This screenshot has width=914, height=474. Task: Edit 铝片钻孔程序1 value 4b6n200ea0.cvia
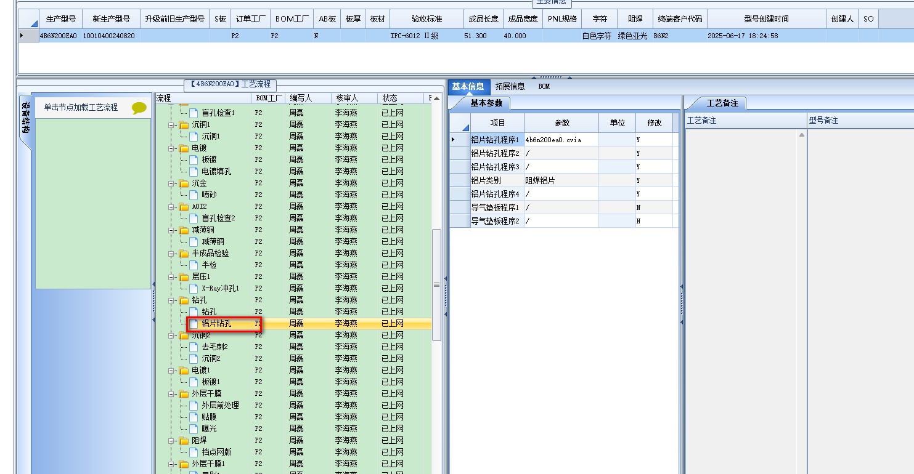(x=561, y=140)
